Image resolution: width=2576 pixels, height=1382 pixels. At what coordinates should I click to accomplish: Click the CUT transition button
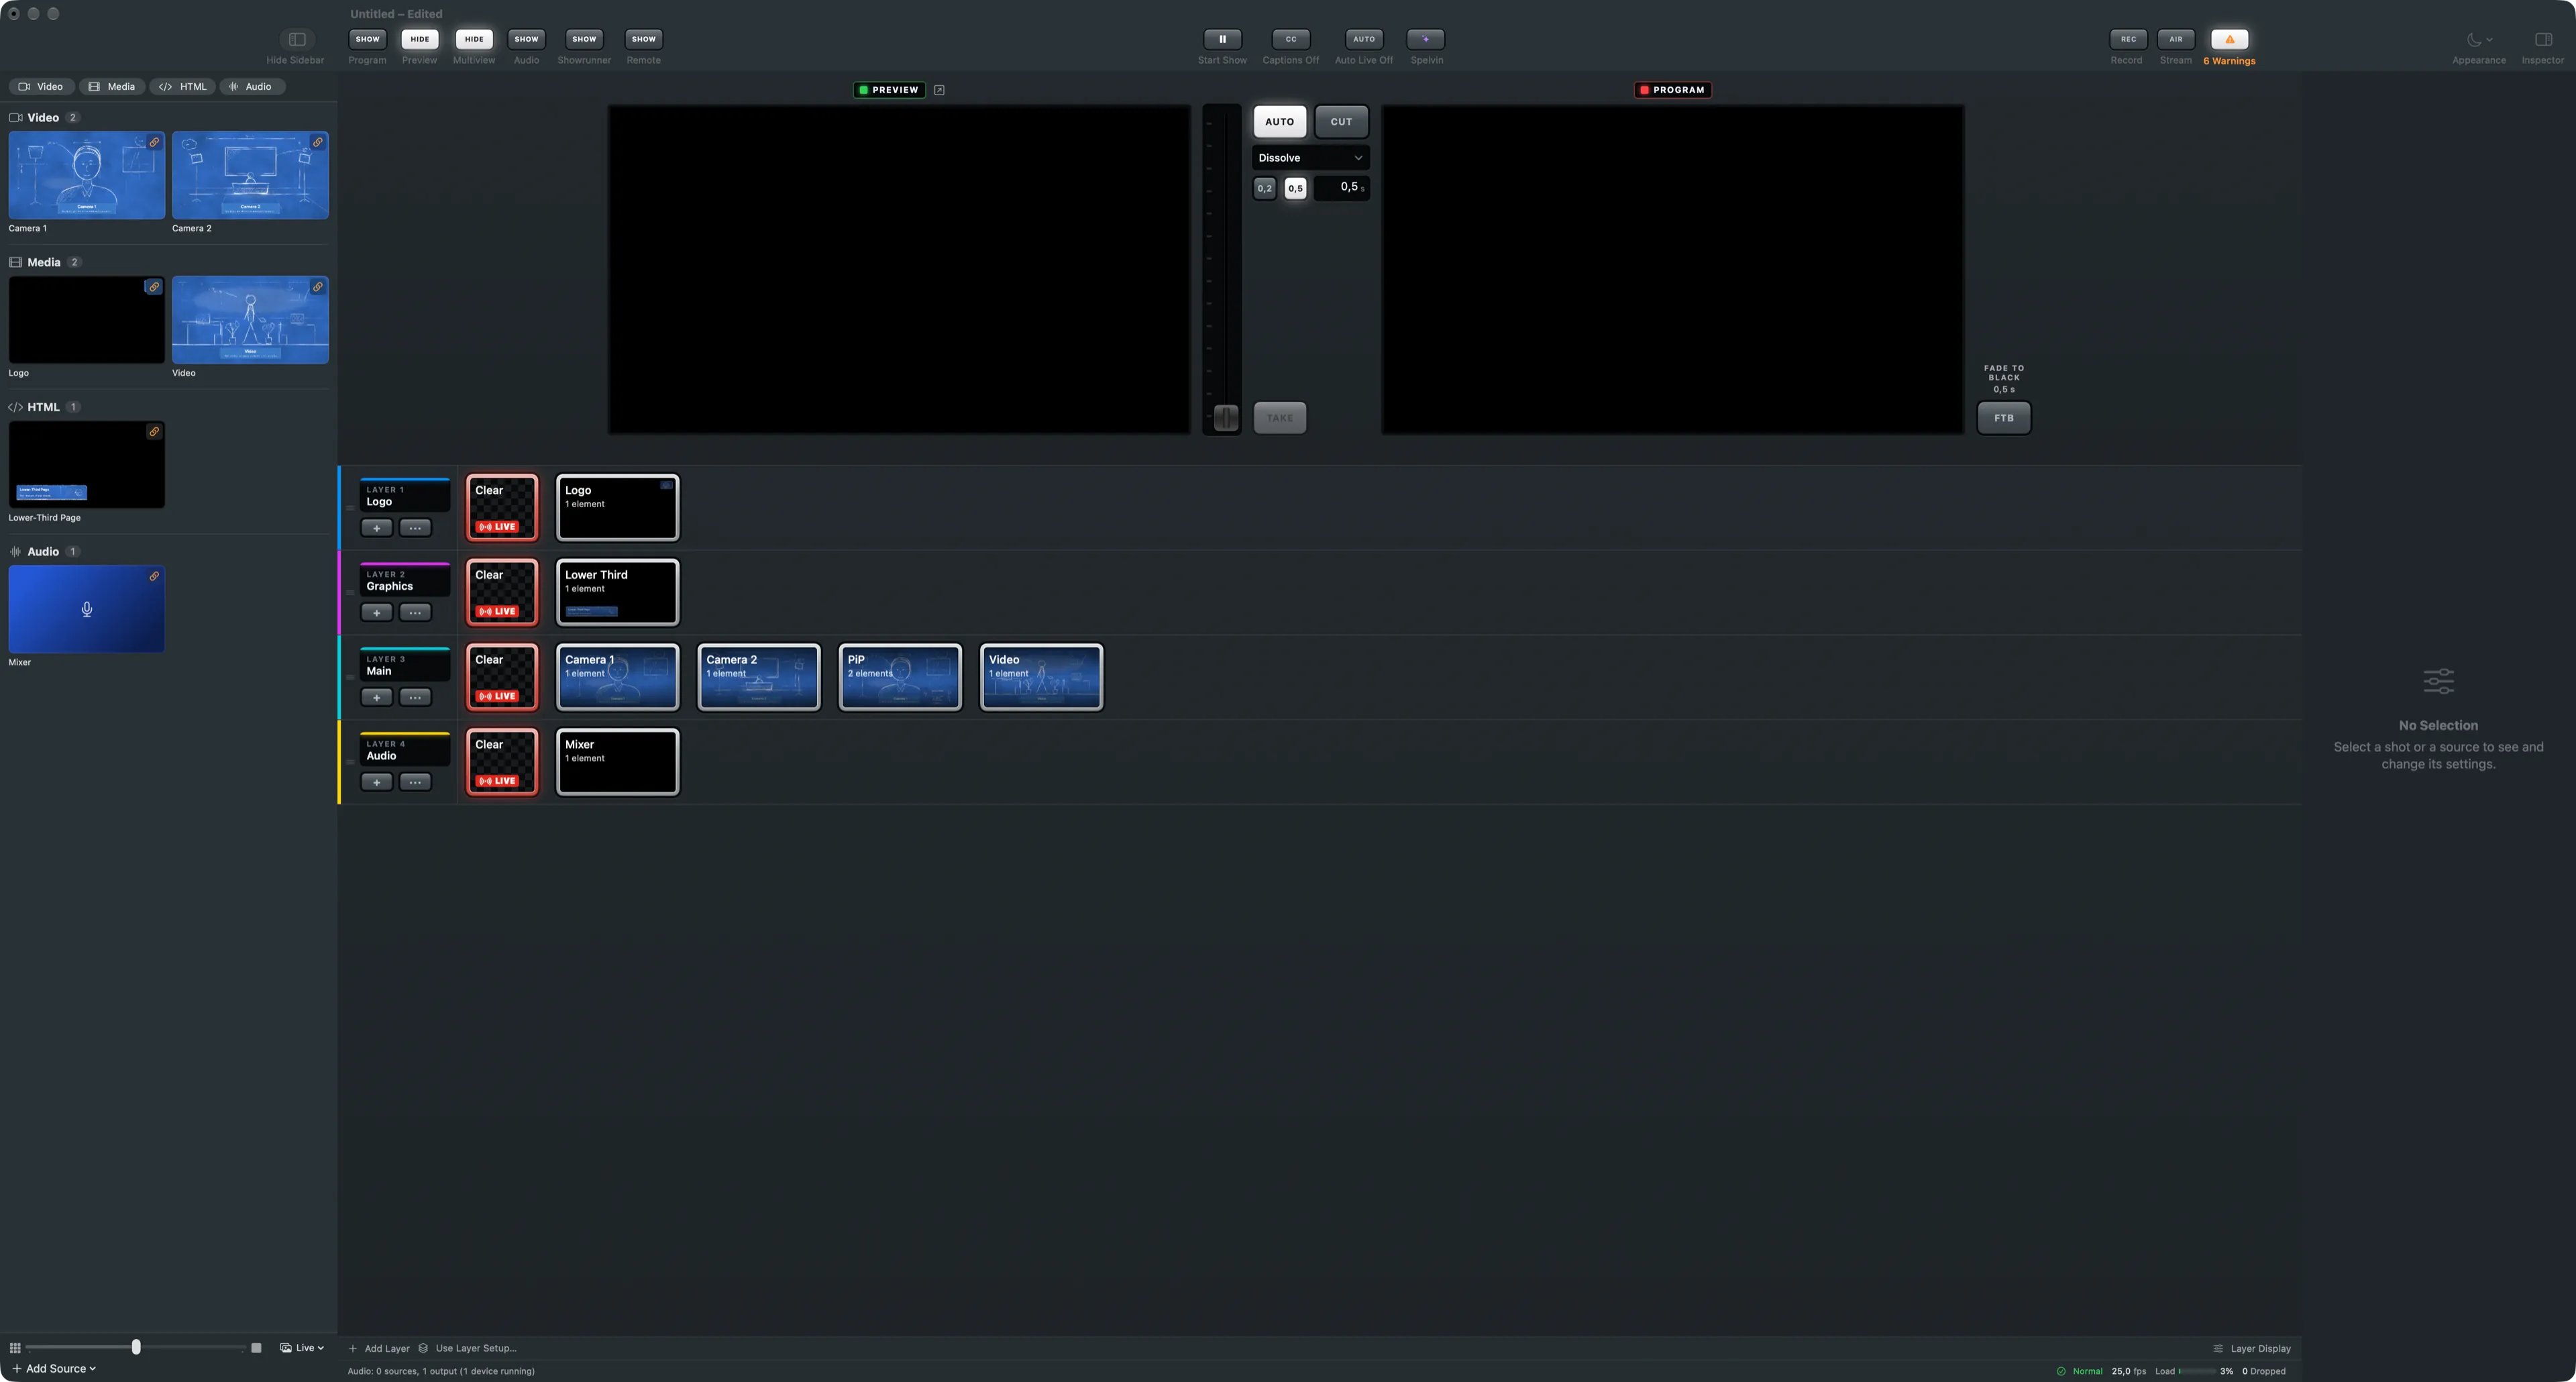point(1341,122)
